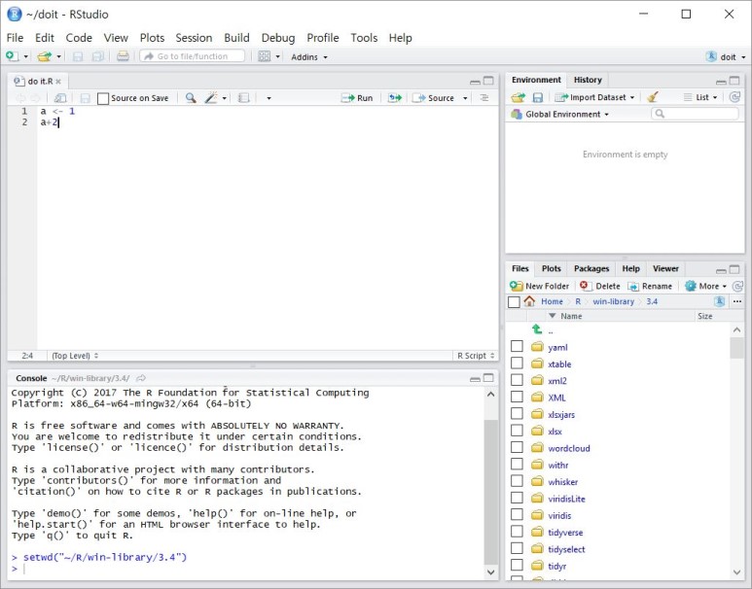This screenshot has height=589, width=752.
Task: Open the Session menu
Action: (194, 38)
